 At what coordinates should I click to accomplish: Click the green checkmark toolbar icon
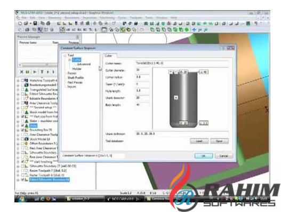[123, 29]
